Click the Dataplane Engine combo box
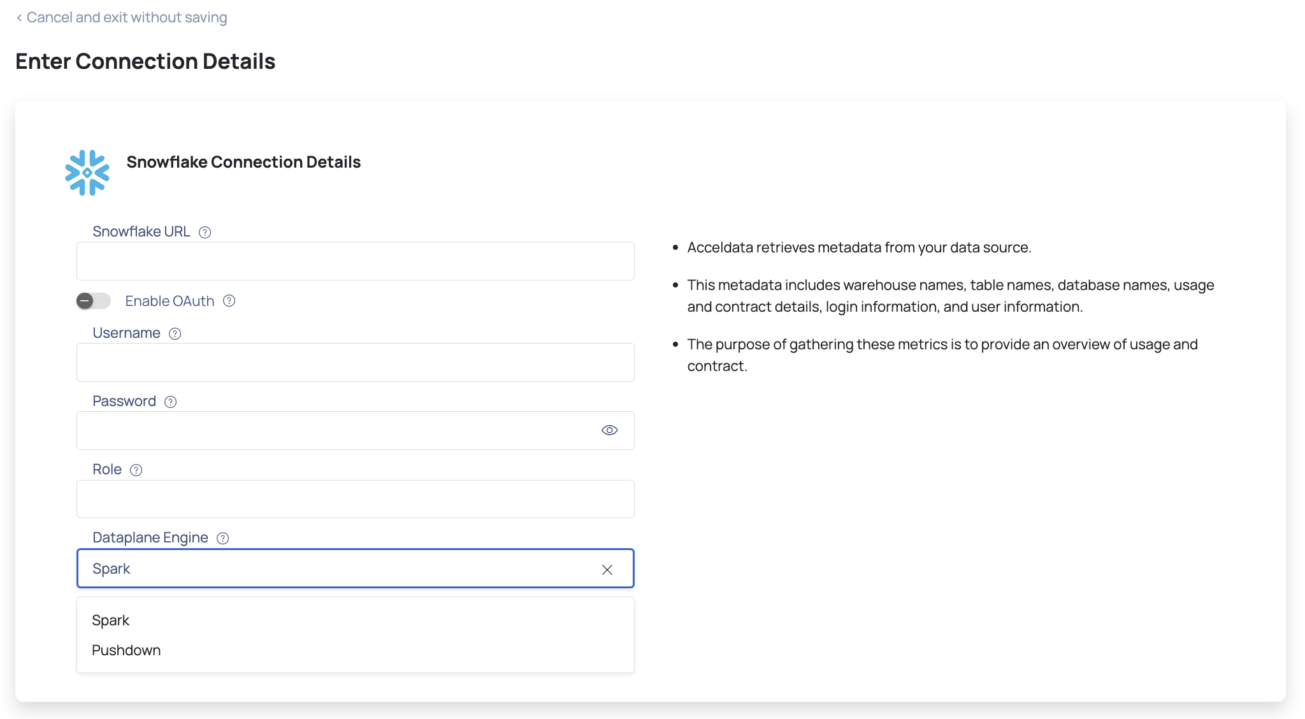The image size is (1305, 719). click(355, 568)
